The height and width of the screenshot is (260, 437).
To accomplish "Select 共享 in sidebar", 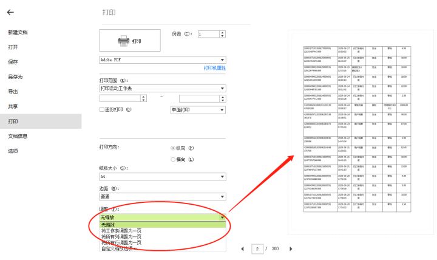I will 13,106.
